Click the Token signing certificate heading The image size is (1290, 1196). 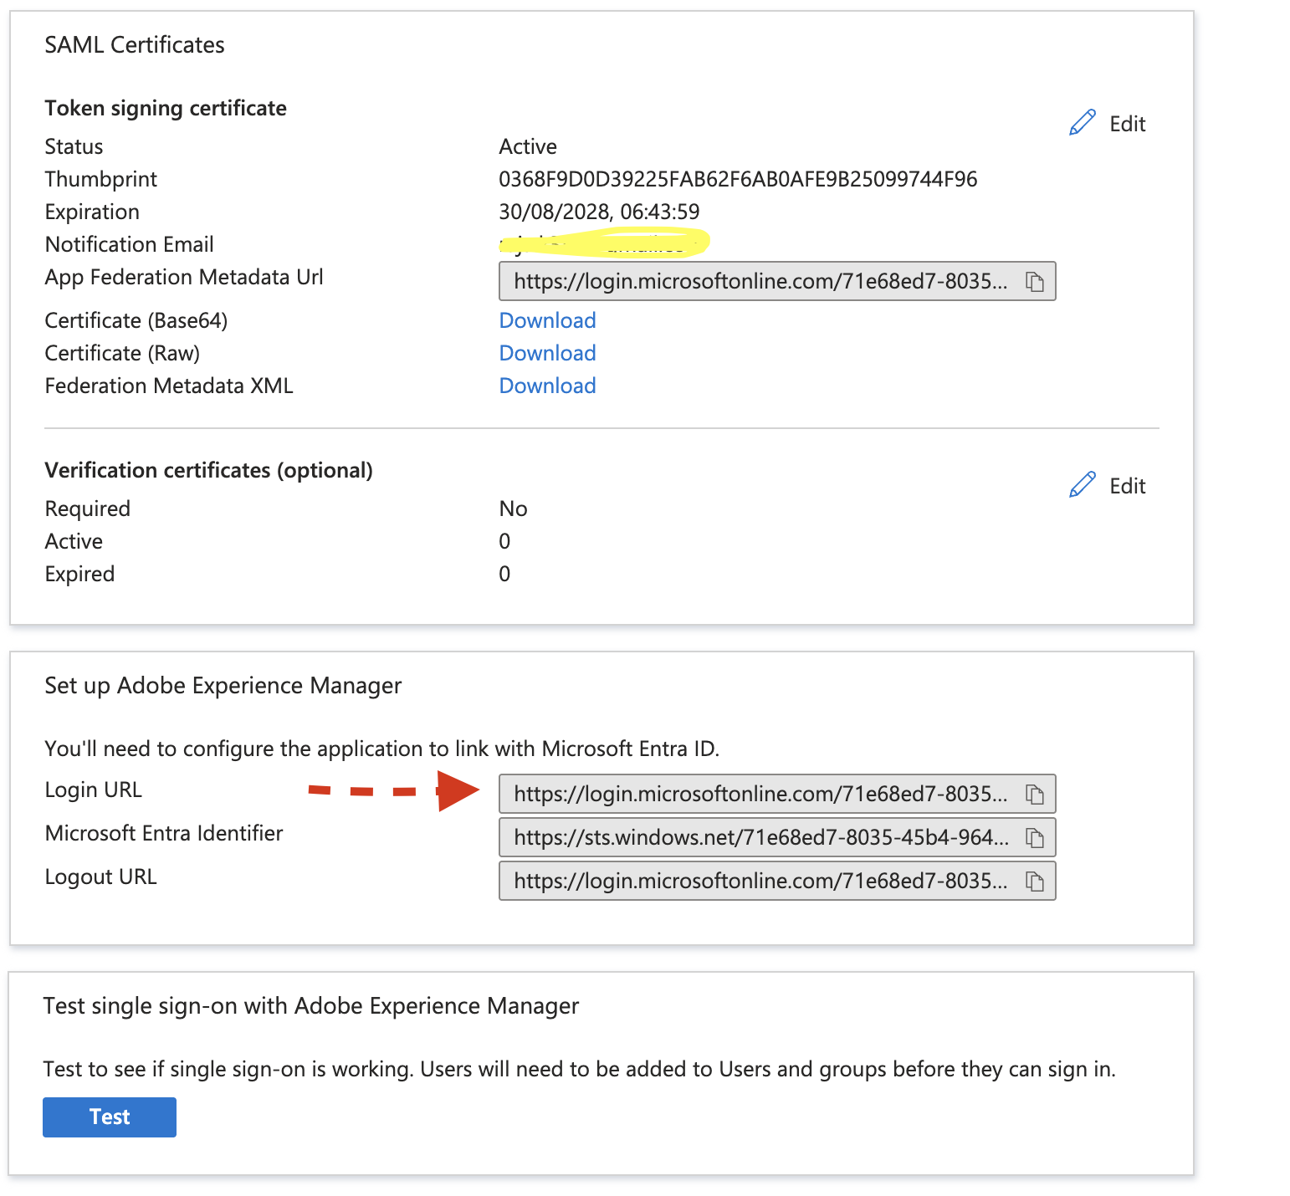pyautogui.click(x=166, y=108)
